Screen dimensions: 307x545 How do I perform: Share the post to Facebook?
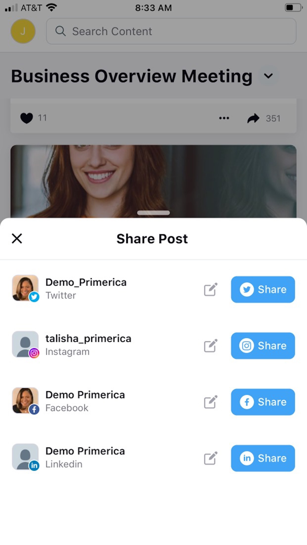click(263, 402)
